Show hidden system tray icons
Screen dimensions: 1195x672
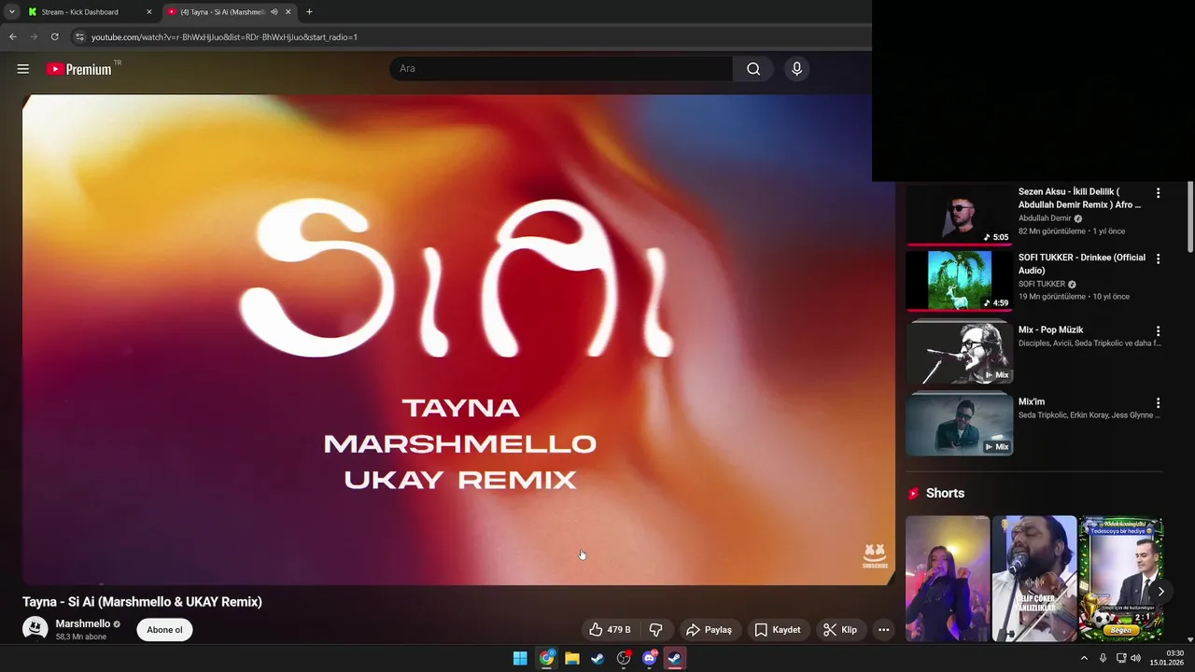[x=1084, y=658]
